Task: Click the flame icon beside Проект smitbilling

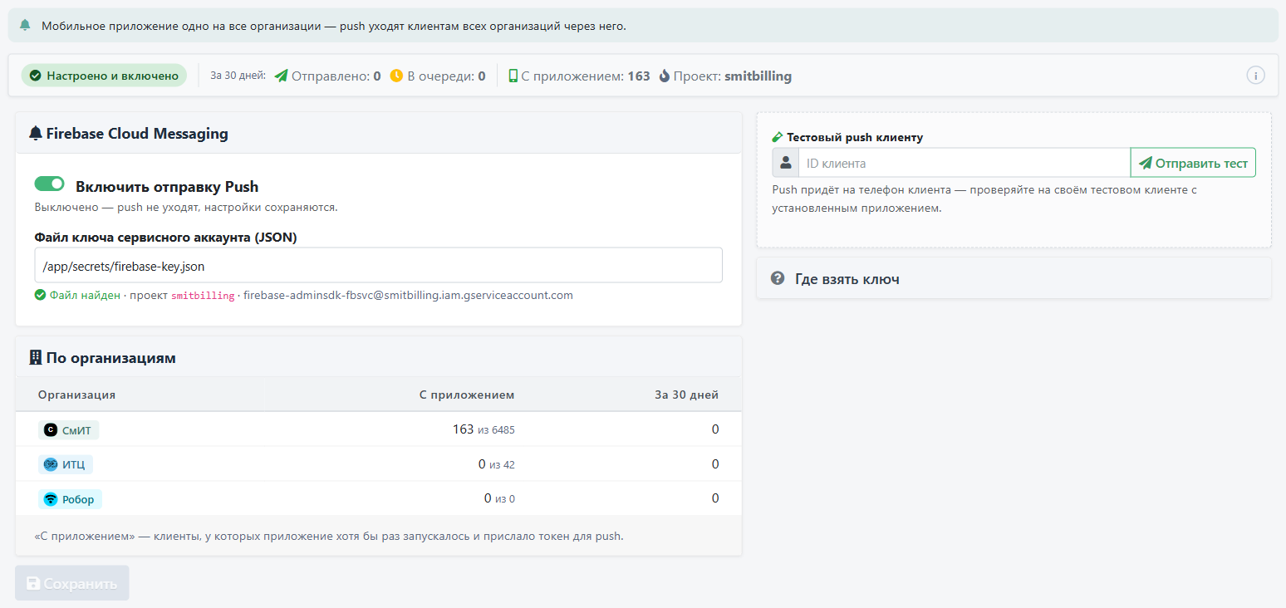Action: pos(664,76)
